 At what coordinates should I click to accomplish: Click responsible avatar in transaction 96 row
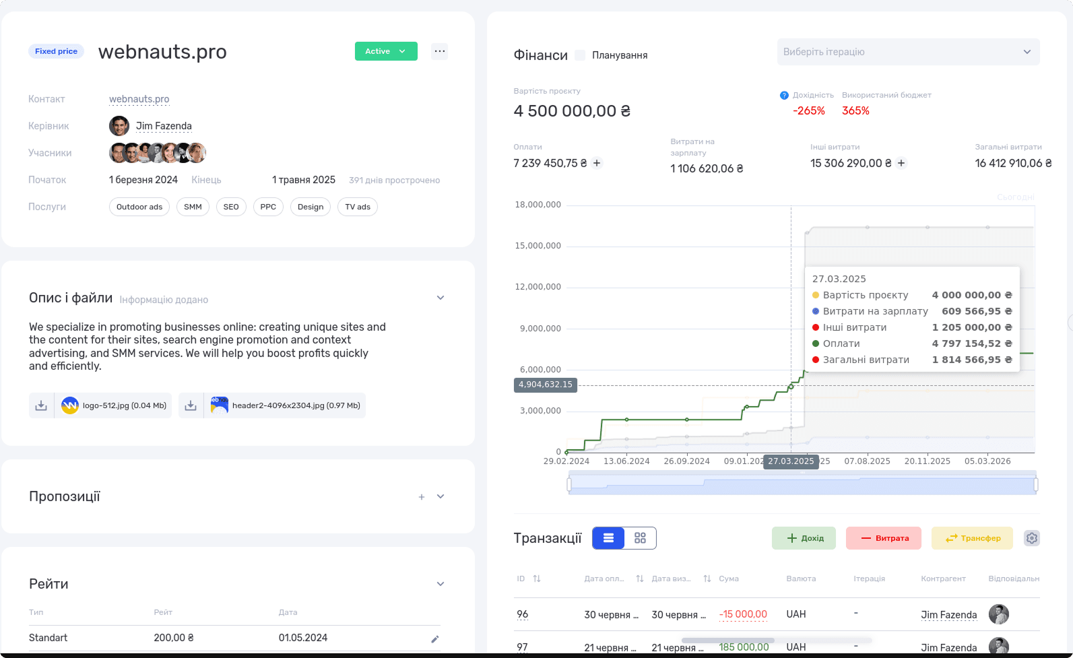(999, 614)
